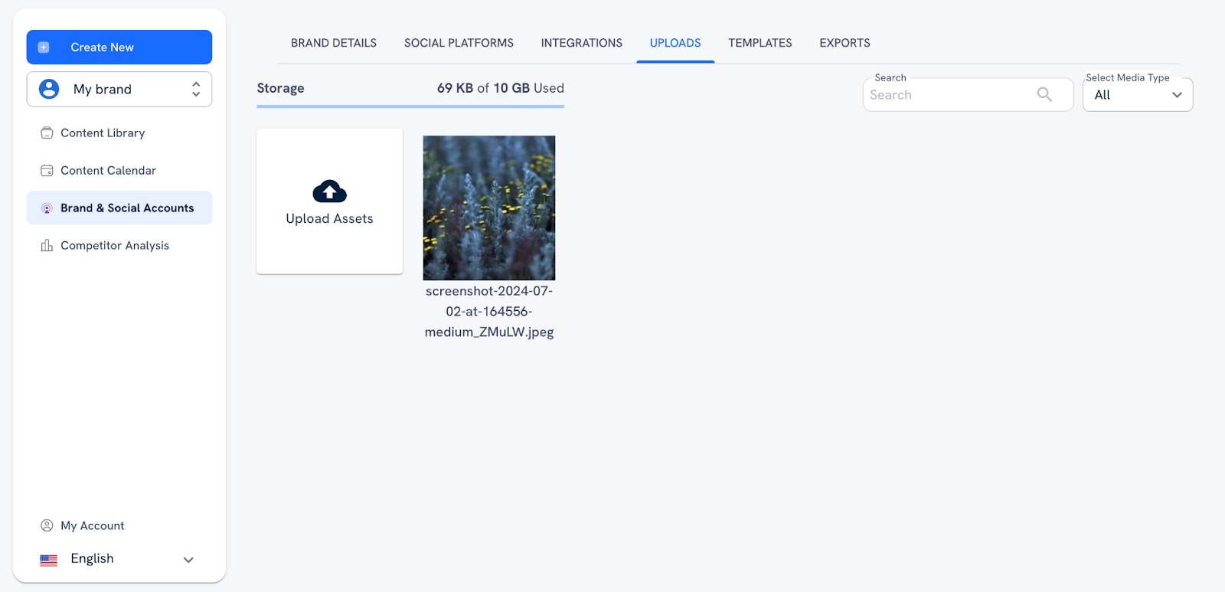Click the Brand & Social Accounts icon
1225x592 pixels.
(47, 208)
